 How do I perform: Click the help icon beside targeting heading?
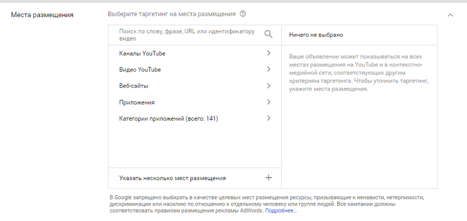tap(243, 14)
